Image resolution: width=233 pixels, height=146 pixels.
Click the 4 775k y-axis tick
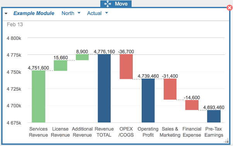pos(14,55)
